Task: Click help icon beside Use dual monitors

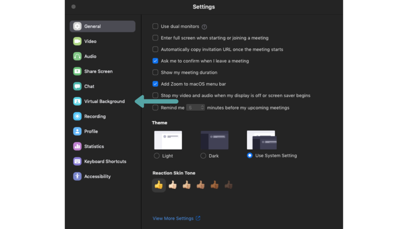Action: [204, 27]
